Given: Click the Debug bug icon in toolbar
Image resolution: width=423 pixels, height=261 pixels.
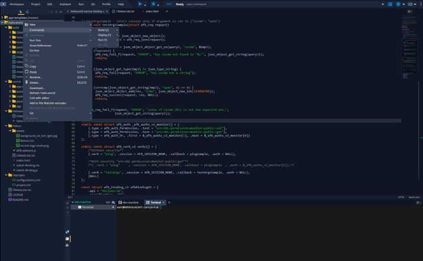Looking at the screenshot, I should [153, 4].
